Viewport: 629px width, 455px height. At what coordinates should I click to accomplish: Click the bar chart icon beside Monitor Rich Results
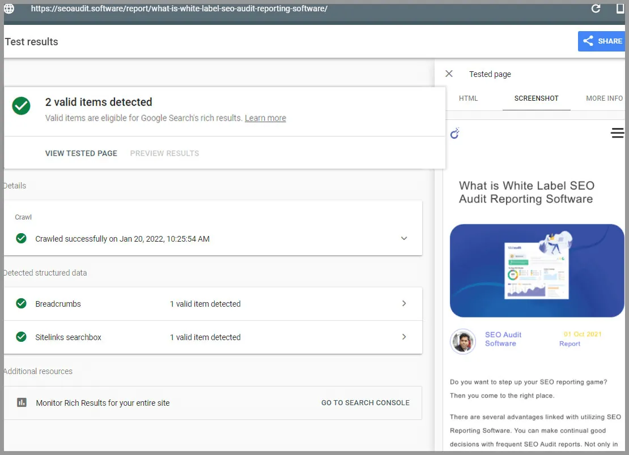point(22,402)
